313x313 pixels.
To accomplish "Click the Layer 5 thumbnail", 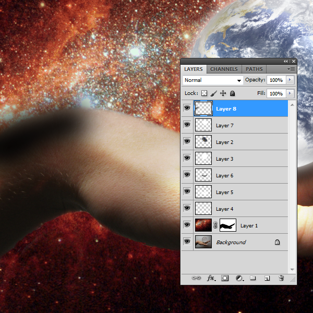I will 203,192.
